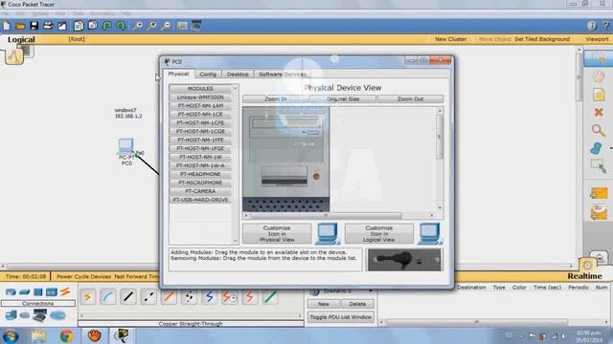The width and height of the screenshot is (613, 344).
Task: Select the Copper Straight-Through black cable
Action: (x=128, y=297)
